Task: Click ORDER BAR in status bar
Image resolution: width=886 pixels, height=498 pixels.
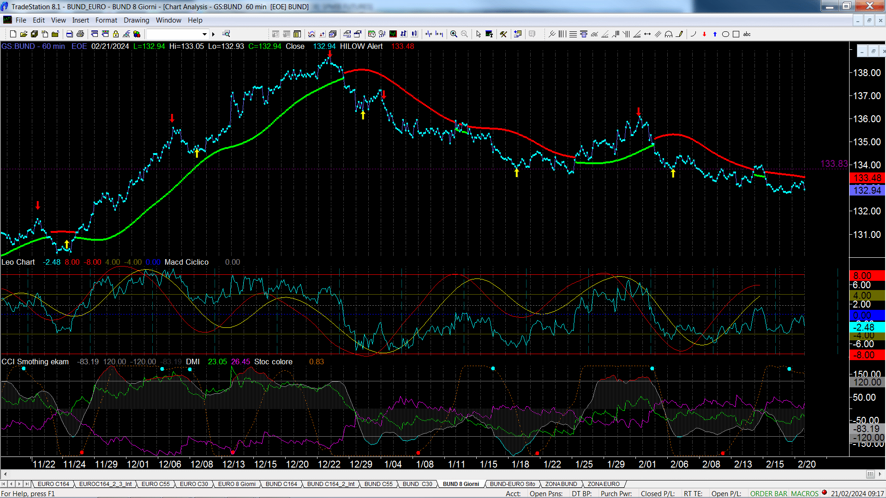Action: [769, 493]
